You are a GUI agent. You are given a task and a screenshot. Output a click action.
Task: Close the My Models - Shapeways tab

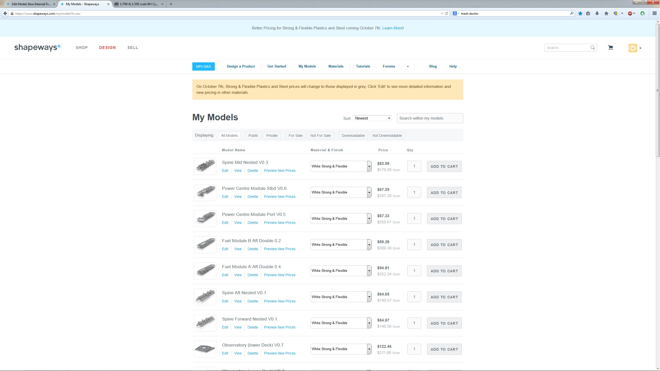(x=108, y=4)
